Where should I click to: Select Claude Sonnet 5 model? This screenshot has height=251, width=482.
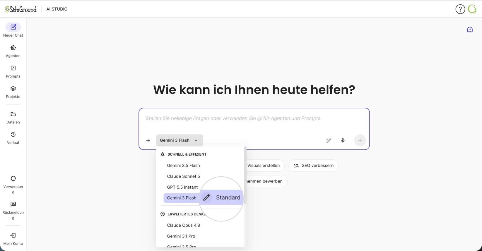point(183,176)
